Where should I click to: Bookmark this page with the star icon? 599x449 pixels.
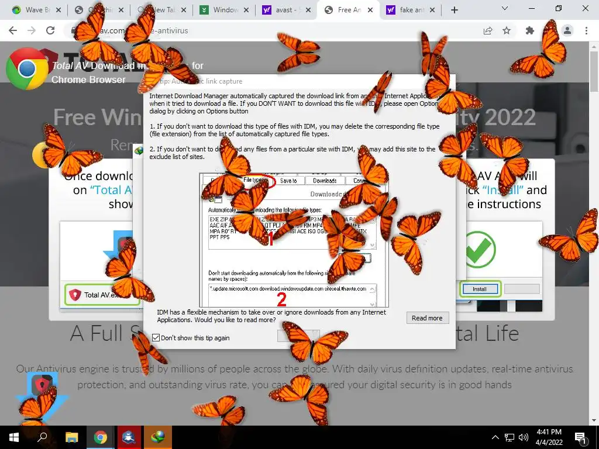click(x=507, y=30)
